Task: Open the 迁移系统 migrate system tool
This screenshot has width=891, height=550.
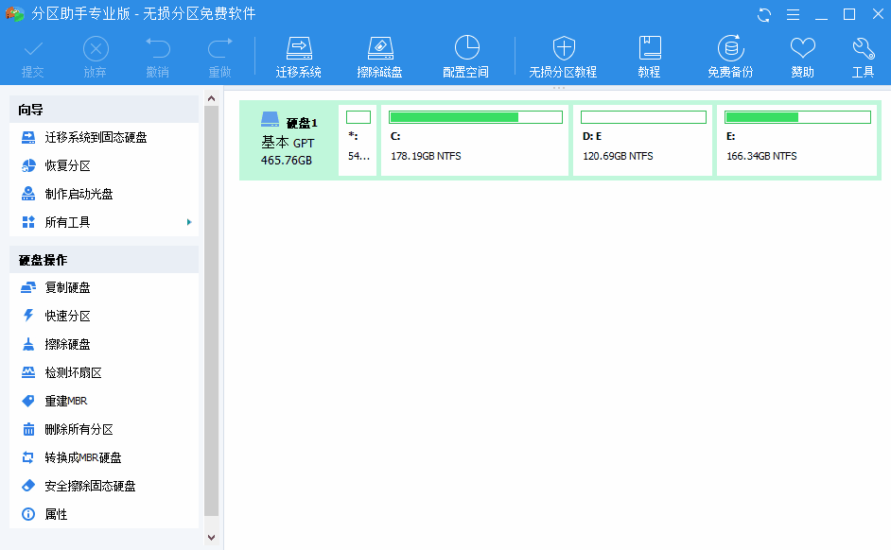Action: 299,57
